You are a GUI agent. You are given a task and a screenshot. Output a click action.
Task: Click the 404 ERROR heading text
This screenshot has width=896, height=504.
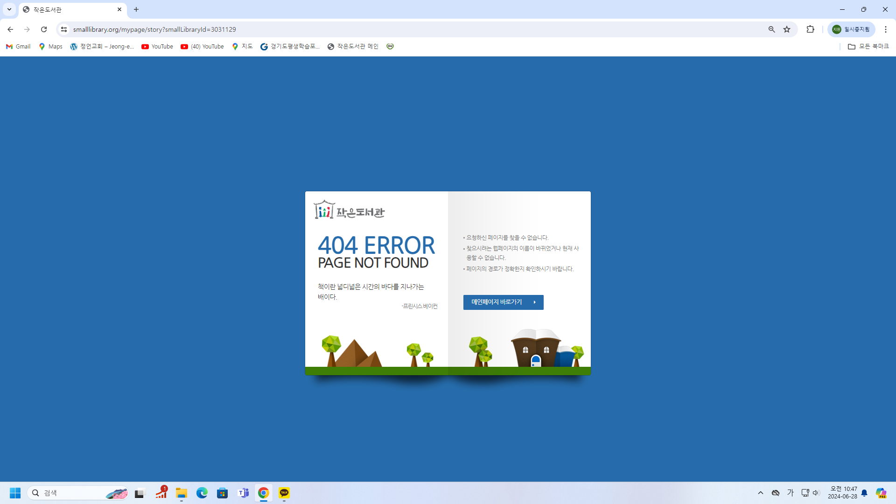376,245
